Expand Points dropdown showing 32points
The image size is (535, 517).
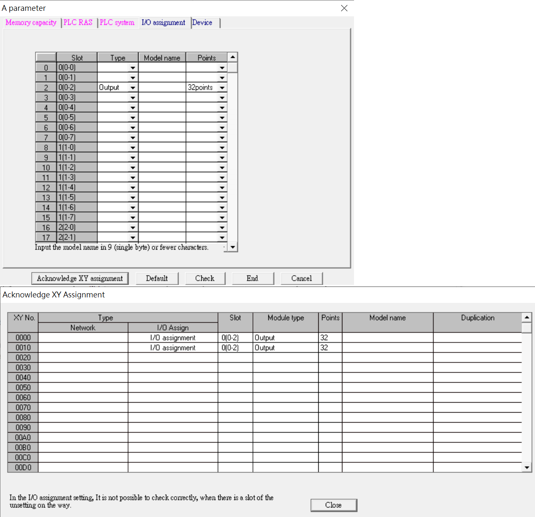pos(222,88)
